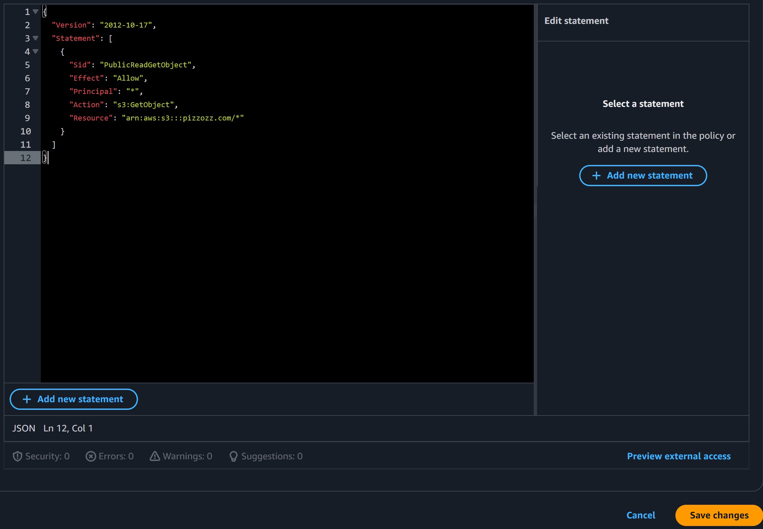Open Preview external access
The height and width of the screenshot is (529, 763).
(678, 456)
